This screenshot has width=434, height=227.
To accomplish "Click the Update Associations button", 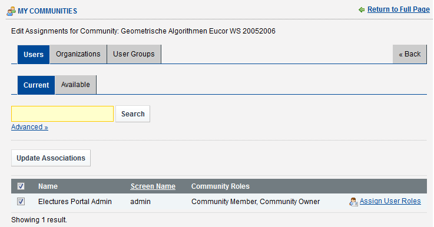I will [51, 158].
